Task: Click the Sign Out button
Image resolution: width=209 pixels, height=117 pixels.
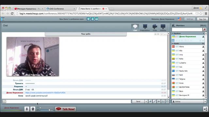Action: click(202, 19)
